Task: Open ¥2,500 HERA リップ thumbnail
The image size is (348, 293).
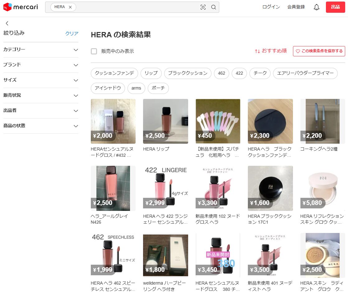Action: (x=165, y=121)
